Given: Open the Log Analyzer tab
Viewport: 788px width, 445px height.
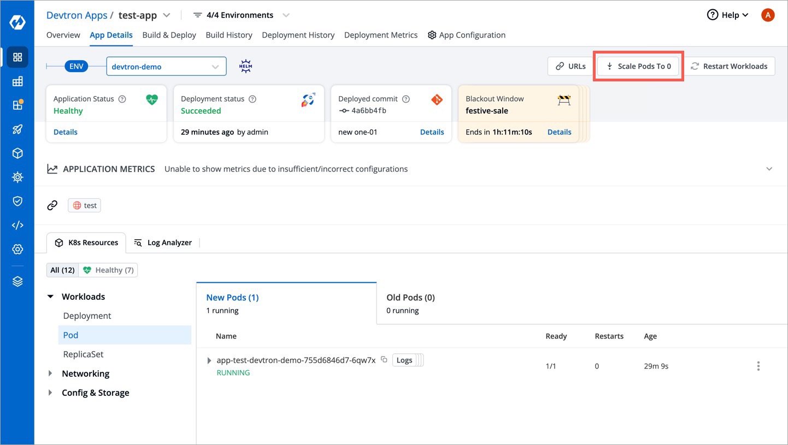Looking at the screenshot, I should 163,242.
